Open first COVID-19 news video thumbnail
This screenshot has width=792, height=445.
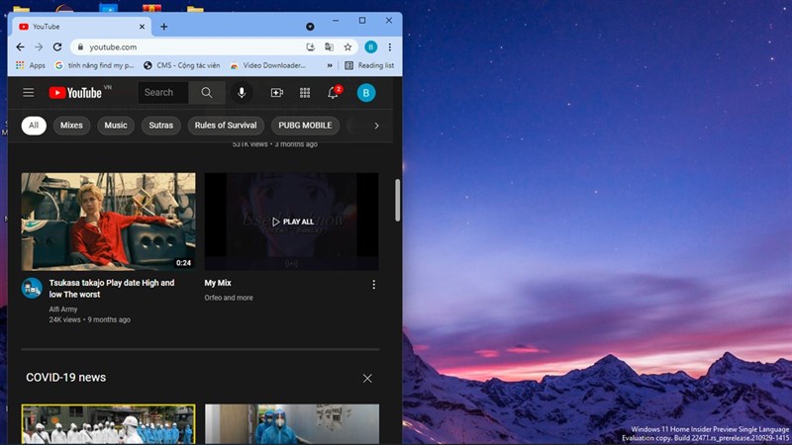point(108,424)
